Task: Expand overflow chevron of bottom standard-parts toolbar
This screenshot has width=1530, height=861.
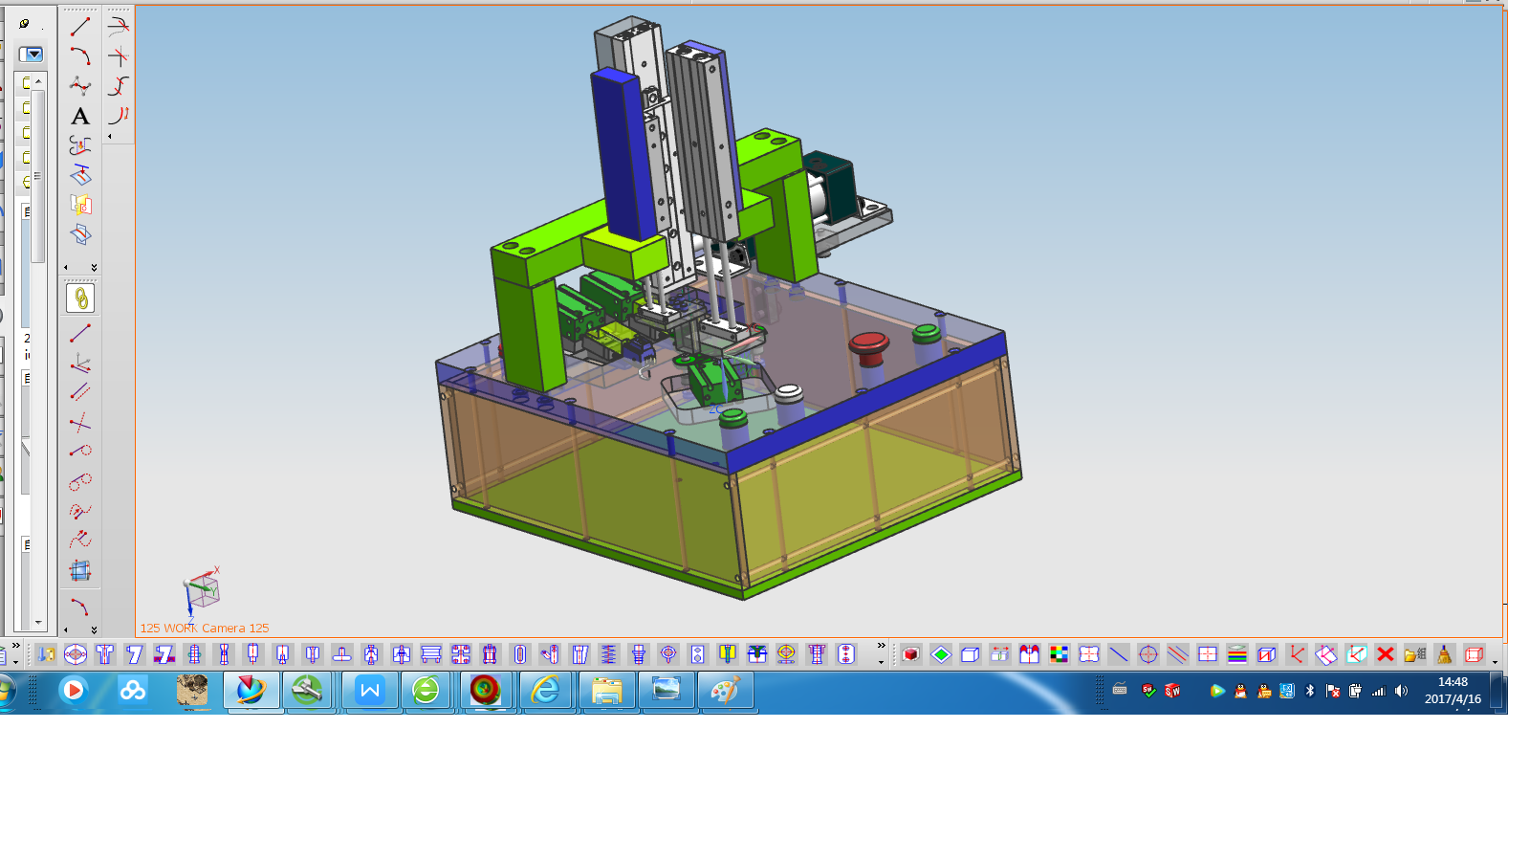Action: coord(882,647)
